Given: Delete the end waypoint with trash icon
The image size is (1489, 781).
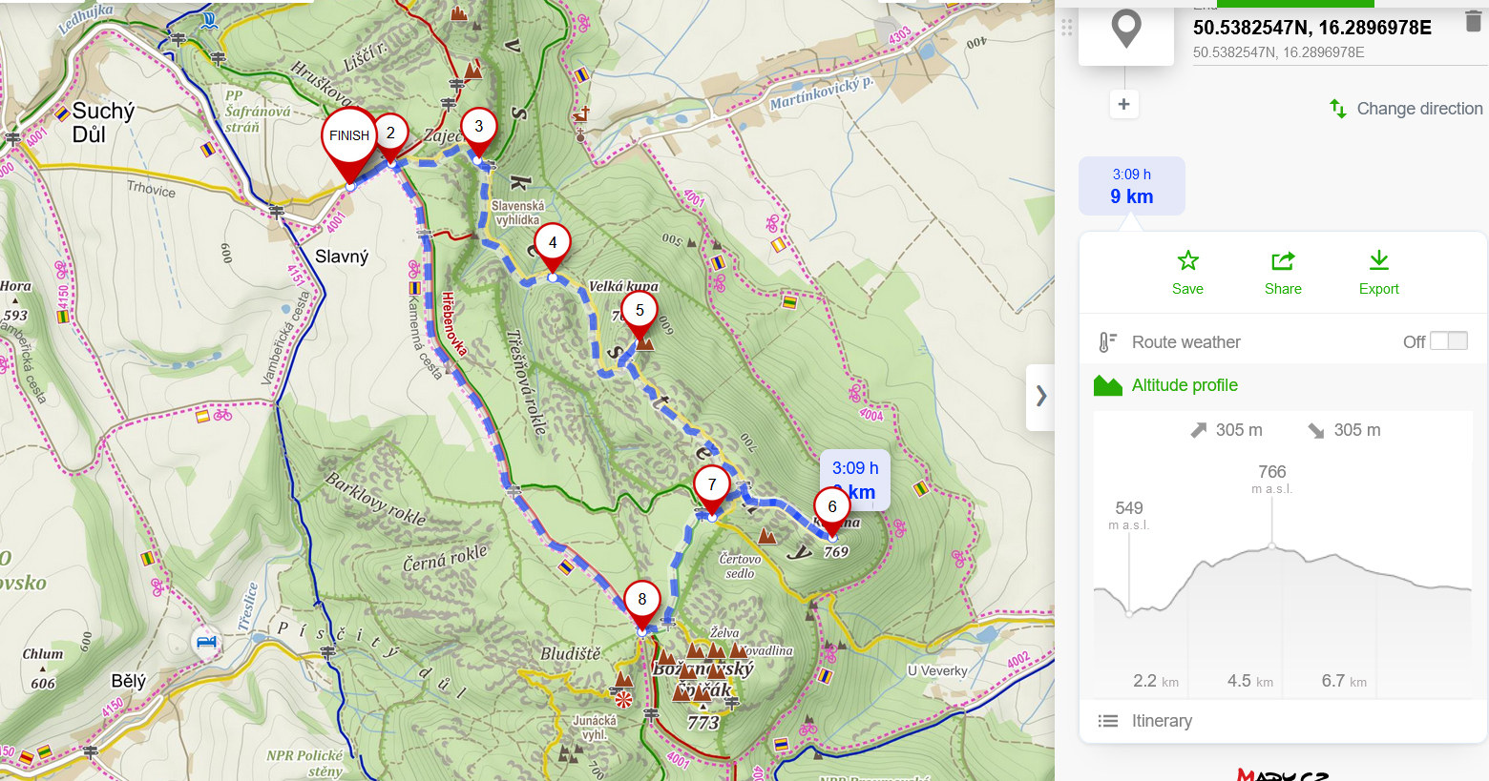Looking at the screenshot, I should (x=1473, y=23).
